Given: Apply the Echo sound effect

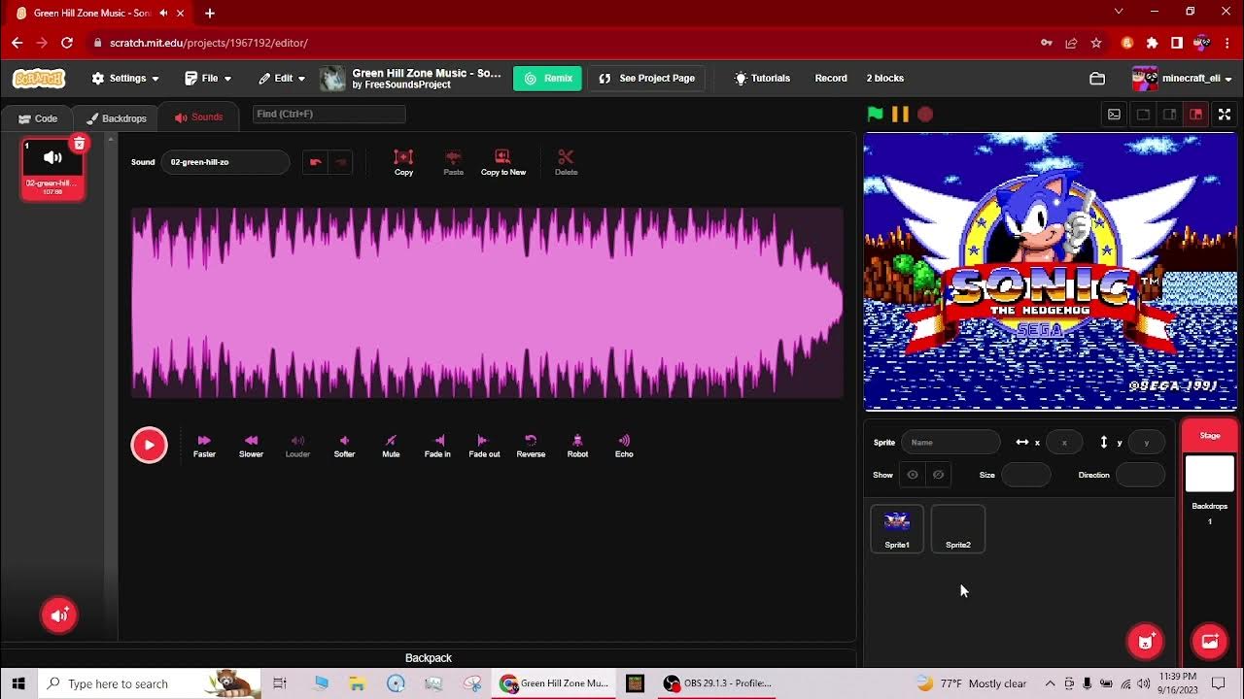Looking at the screenshot, I should (624, 446).
